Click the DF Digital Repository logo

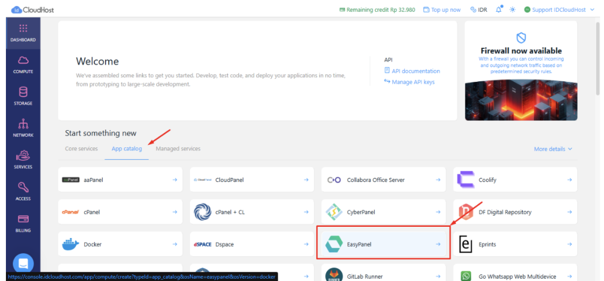tap(466, 212)
